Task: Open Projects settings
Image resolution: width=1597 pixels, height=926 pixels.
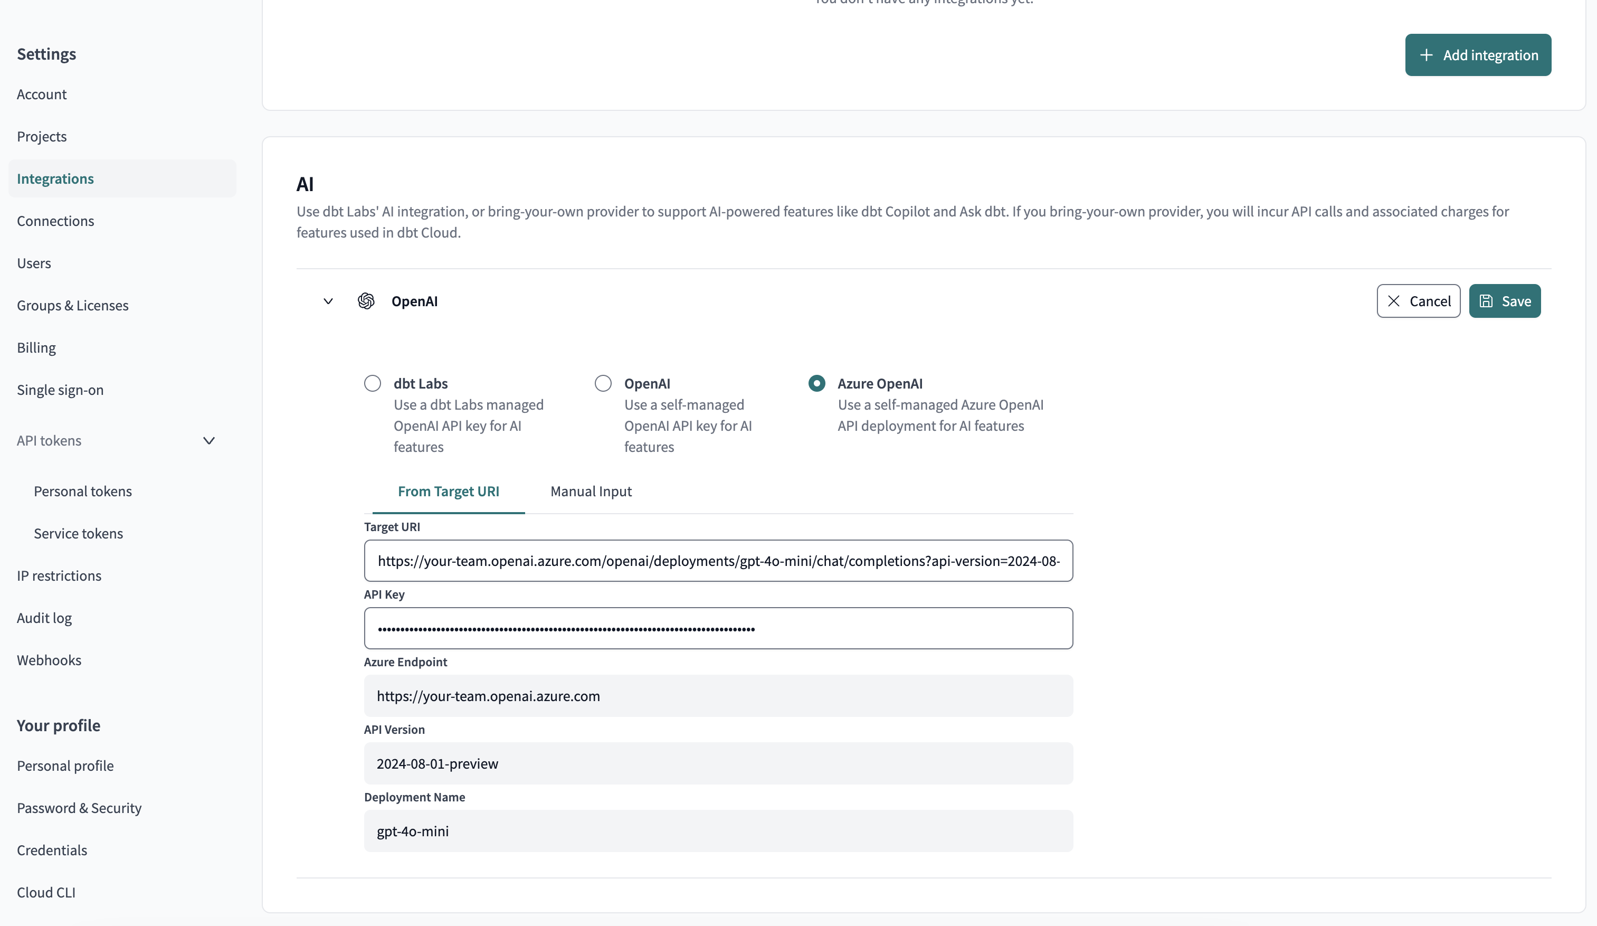Action: point(42,136)
